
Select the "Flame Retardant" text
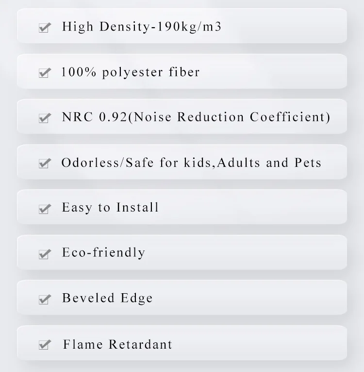[x=117, y=345]
